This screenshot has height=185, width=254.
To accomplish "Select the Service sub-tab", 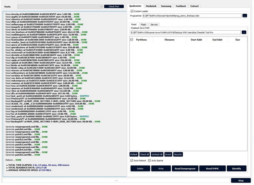I will tap(154, 25).
